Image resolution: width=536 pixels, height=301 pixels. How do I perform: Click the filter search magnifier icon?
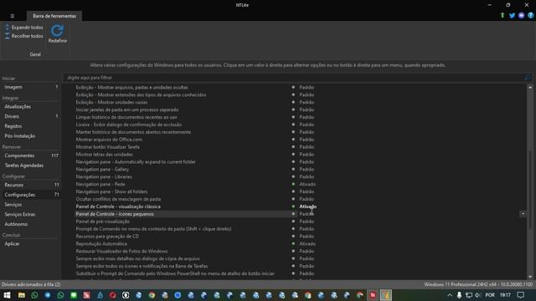[528, 78]
